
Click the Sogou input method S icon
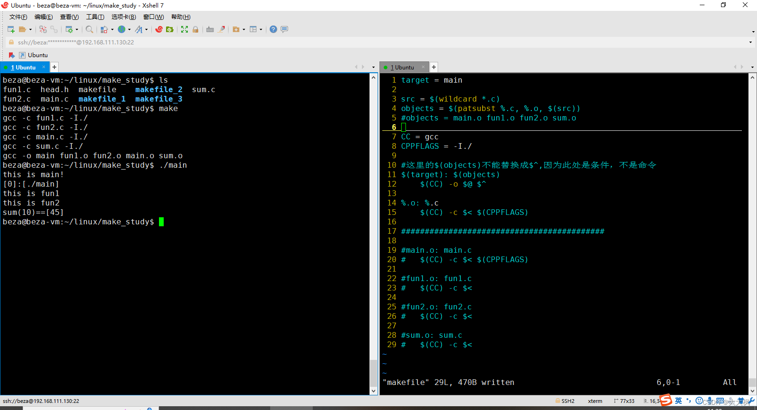[x=666, y=400]
